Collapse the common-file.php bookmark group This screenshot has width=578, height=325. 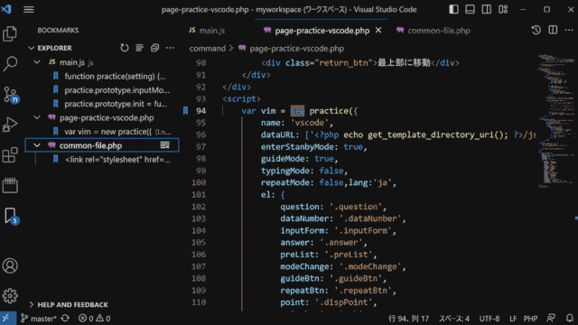[37, 145]
